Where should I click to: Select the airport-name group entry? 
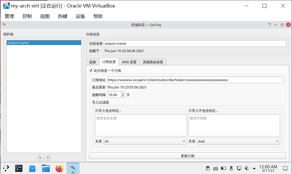(44, 43)
